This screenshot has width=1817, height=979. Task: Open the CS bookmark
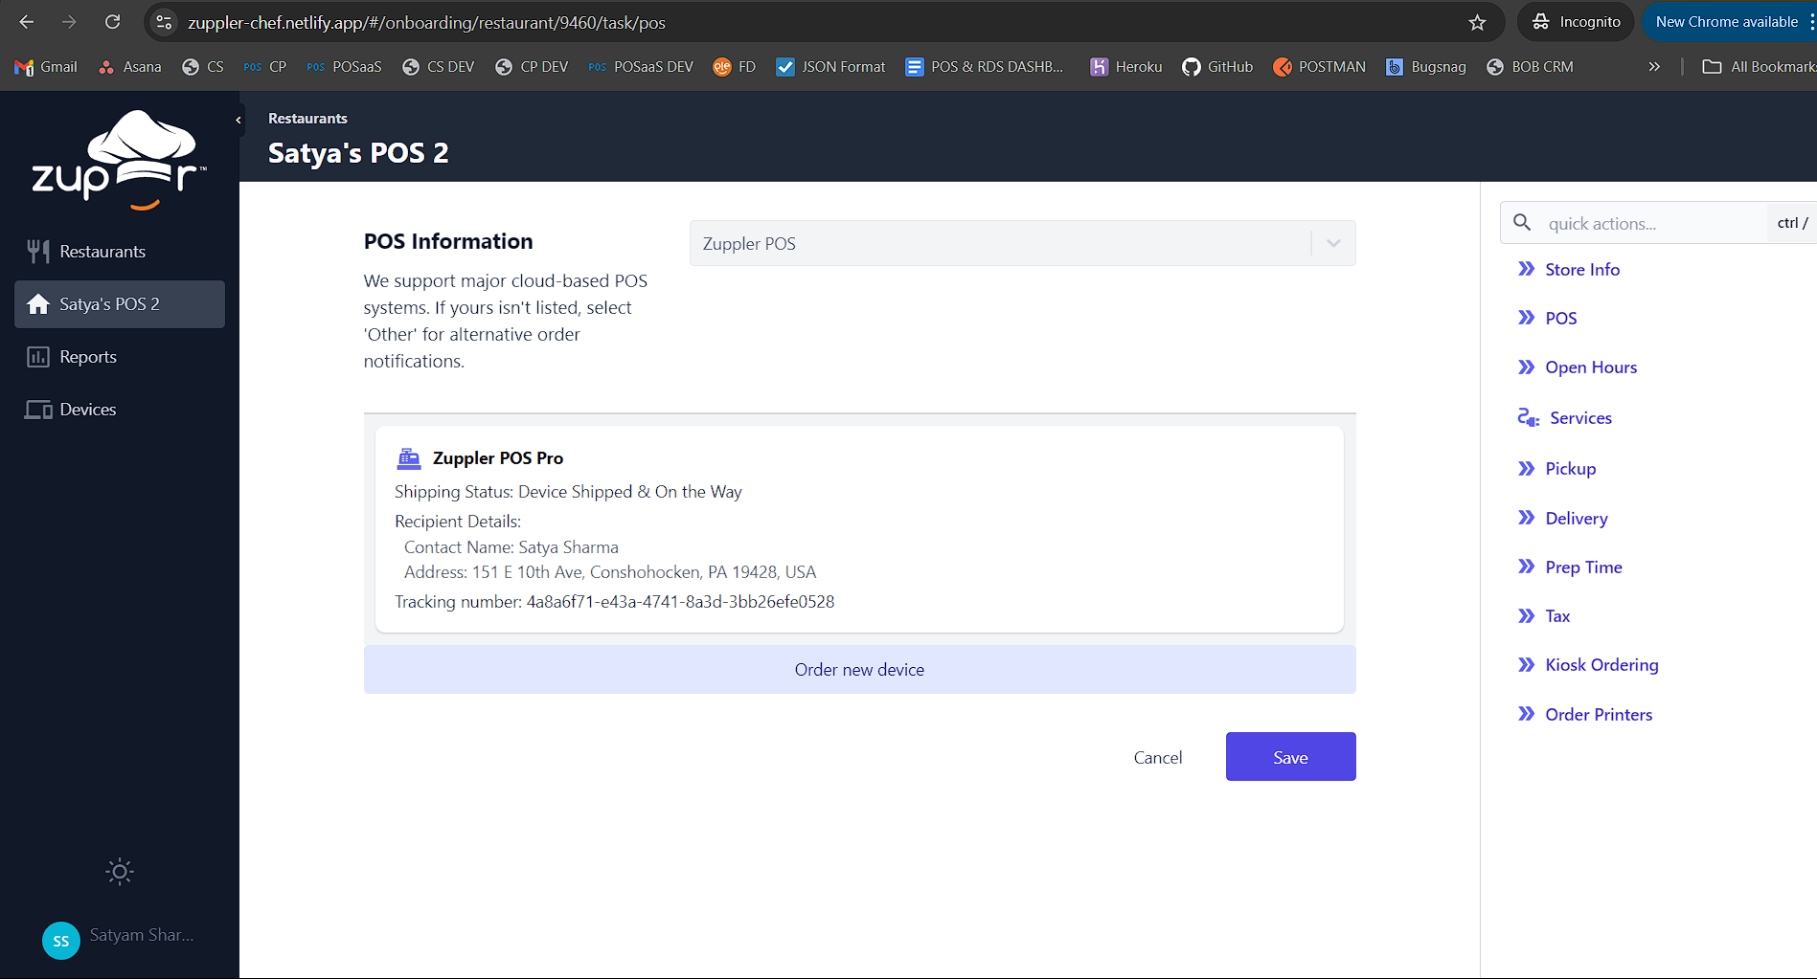[203, 67]
